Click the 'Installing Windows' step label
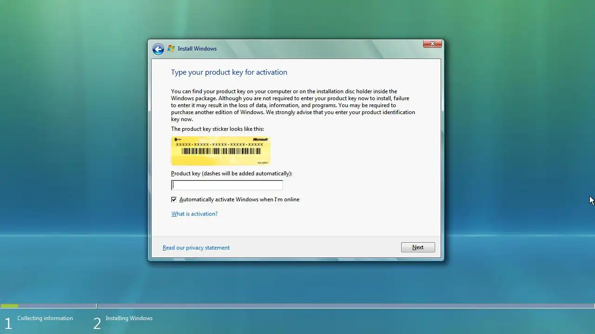 [x=129, y=318]
